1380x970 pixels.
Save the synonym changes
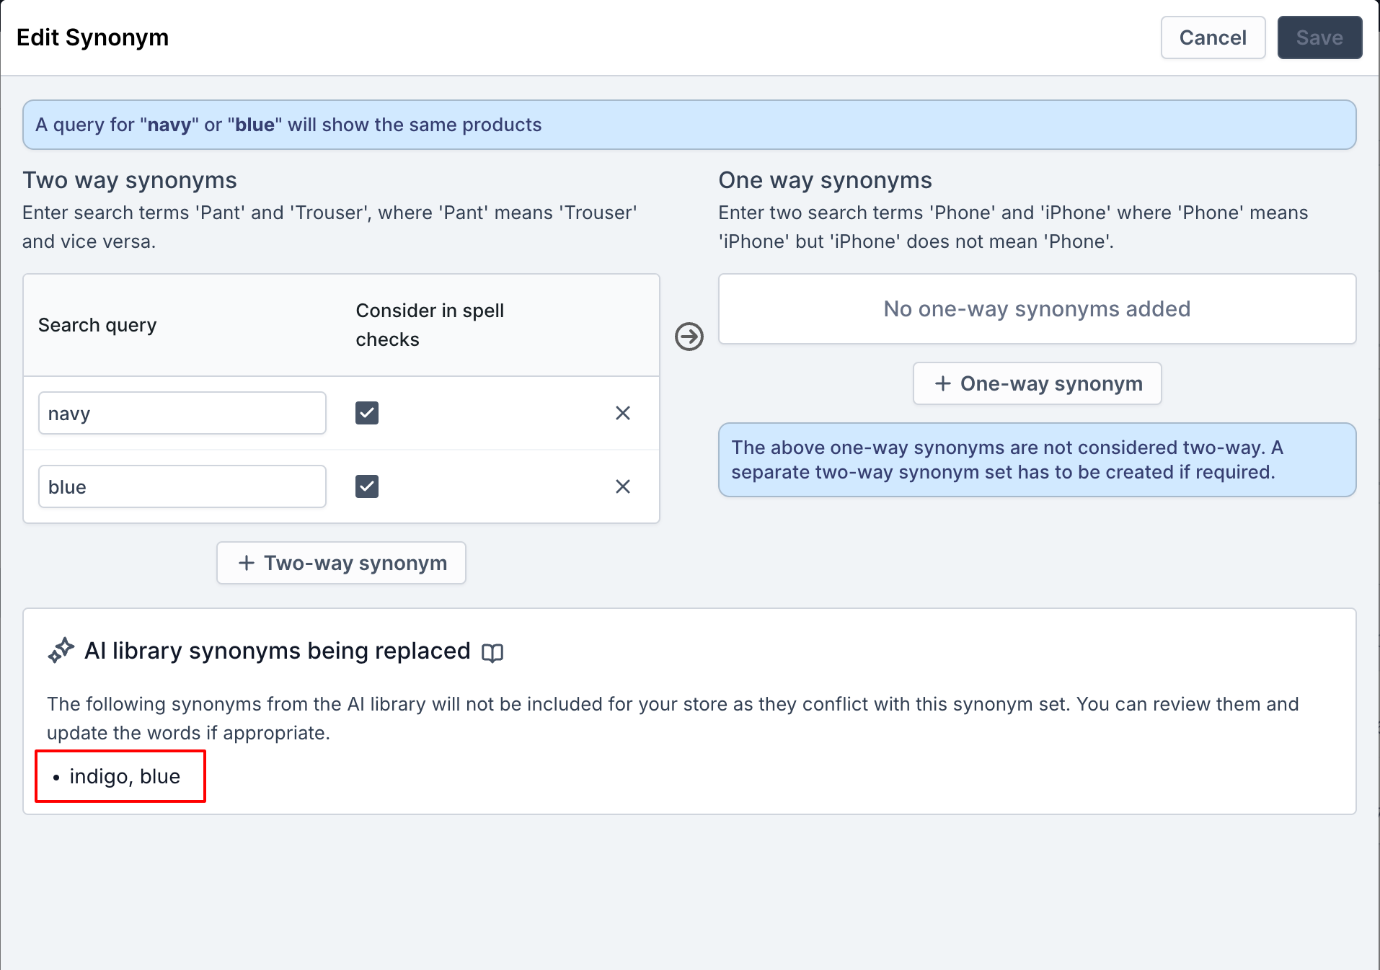tap(1319, 37)
